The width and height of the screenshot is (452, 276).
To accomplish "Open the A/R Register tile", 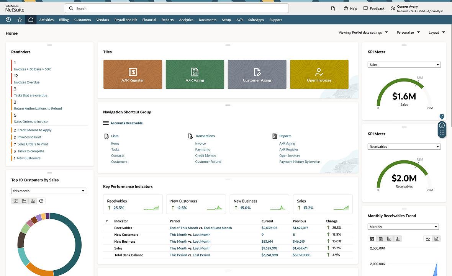I will point(133,74).
